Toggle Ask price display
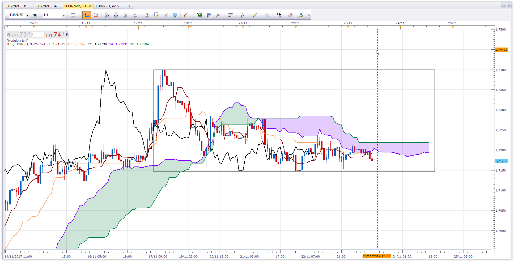Image resolution: width=514 pixels, height=261 pixels. coord(96,15)
